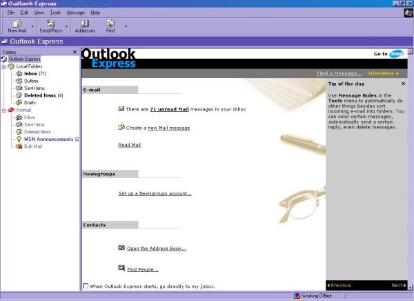Check go directly to my Inbox checkbox
The image size is (414, 301).
click(86, 286)
